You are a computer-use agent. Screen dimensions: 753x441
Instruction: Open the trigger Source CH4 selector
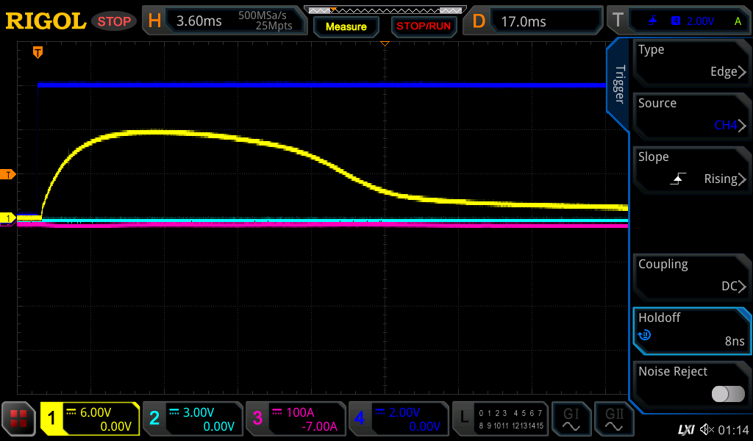click(691, 115)
